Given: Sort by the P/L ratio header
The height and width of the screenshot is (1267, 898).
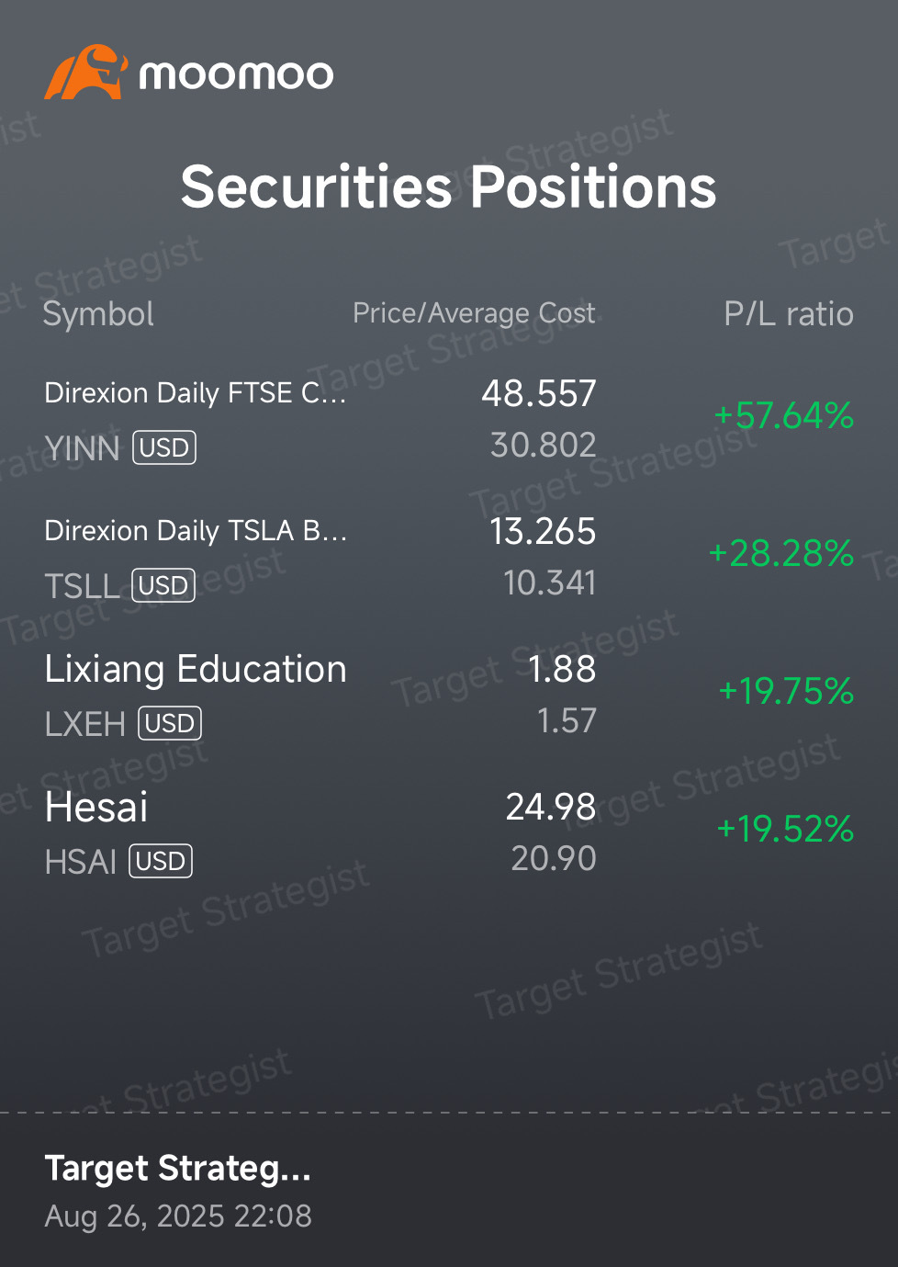Looking at the screenshot, I should (x=789, y=314).
